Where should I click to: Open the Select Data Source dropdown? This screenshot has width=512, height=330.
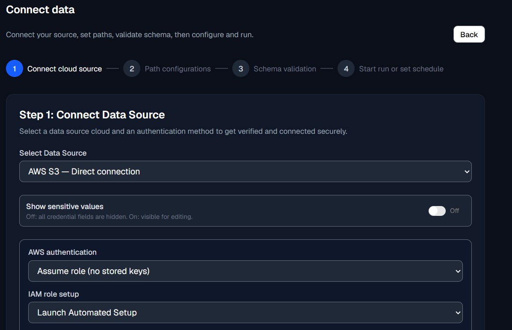245,171
